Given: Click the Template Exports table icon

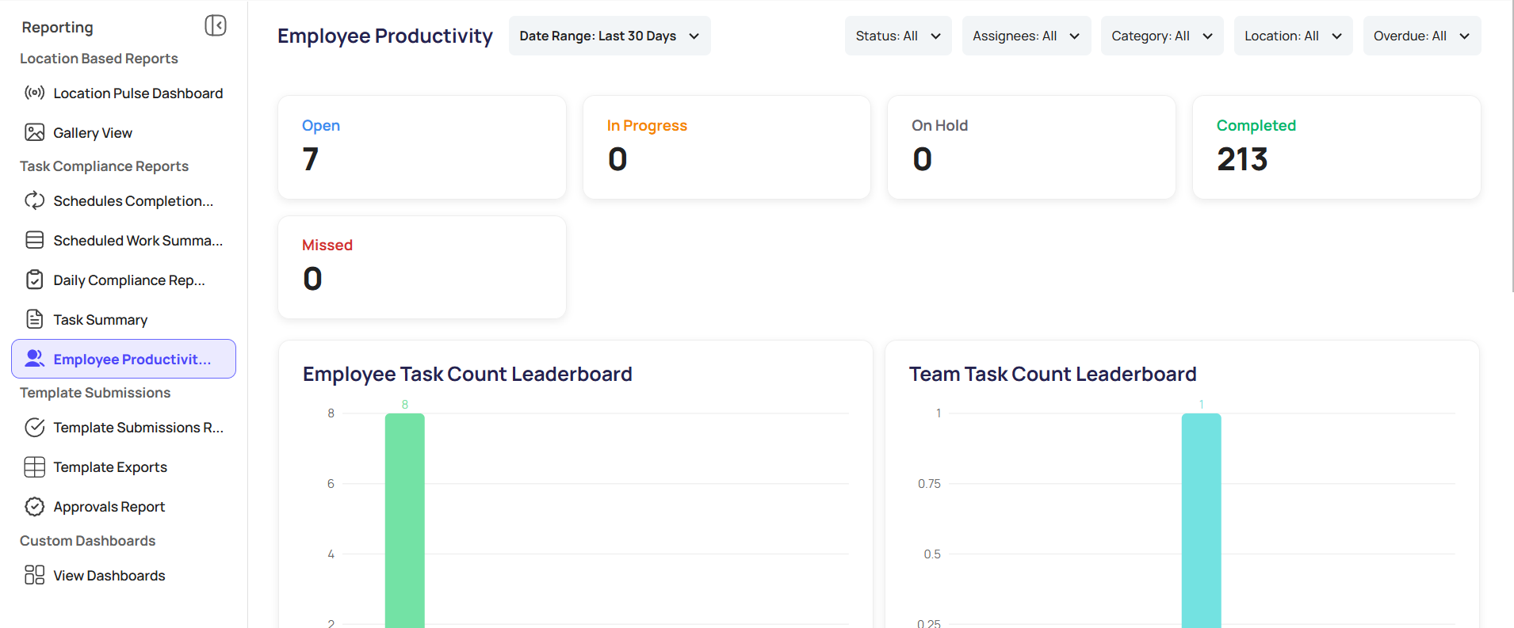Looking at the screenshot, I should tap(34, 466).
